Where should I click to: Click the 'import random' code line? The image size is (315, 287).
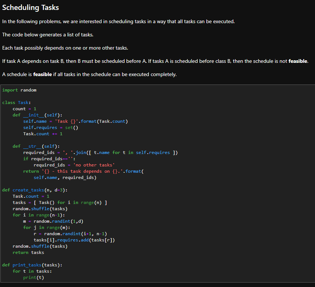pyautogui.click(x=19, y=90)
